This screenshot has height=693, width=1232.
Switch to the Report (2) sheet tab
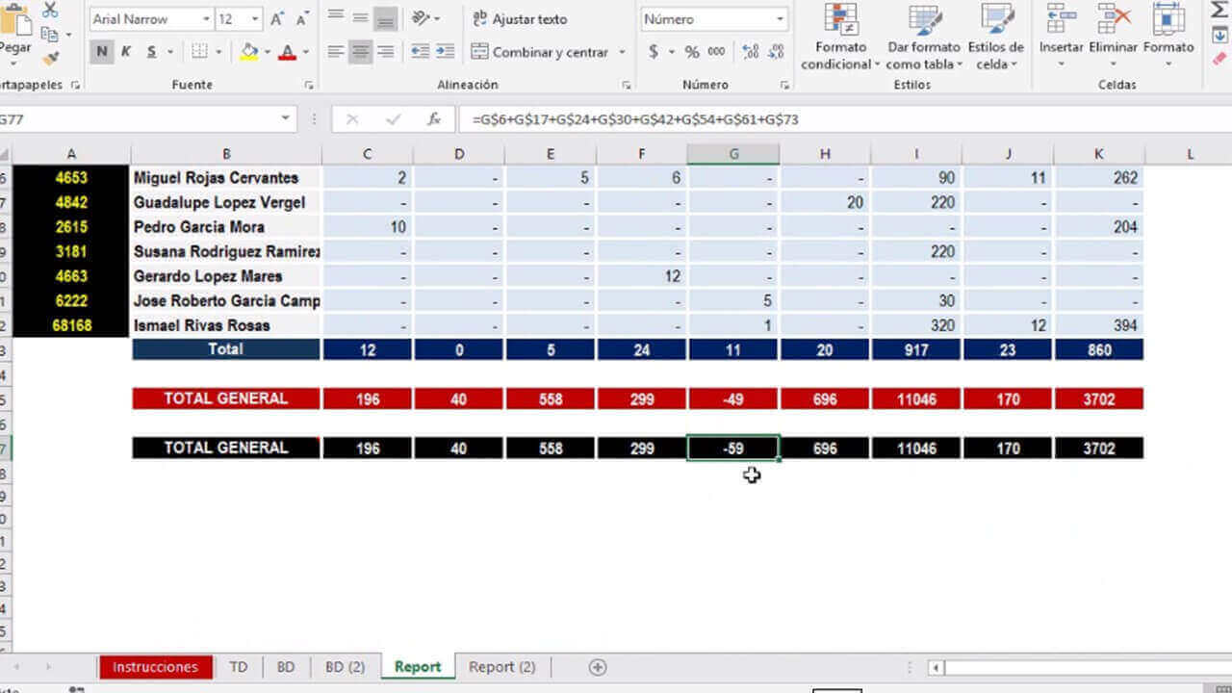pyautogui.click(x=501, y=666)
